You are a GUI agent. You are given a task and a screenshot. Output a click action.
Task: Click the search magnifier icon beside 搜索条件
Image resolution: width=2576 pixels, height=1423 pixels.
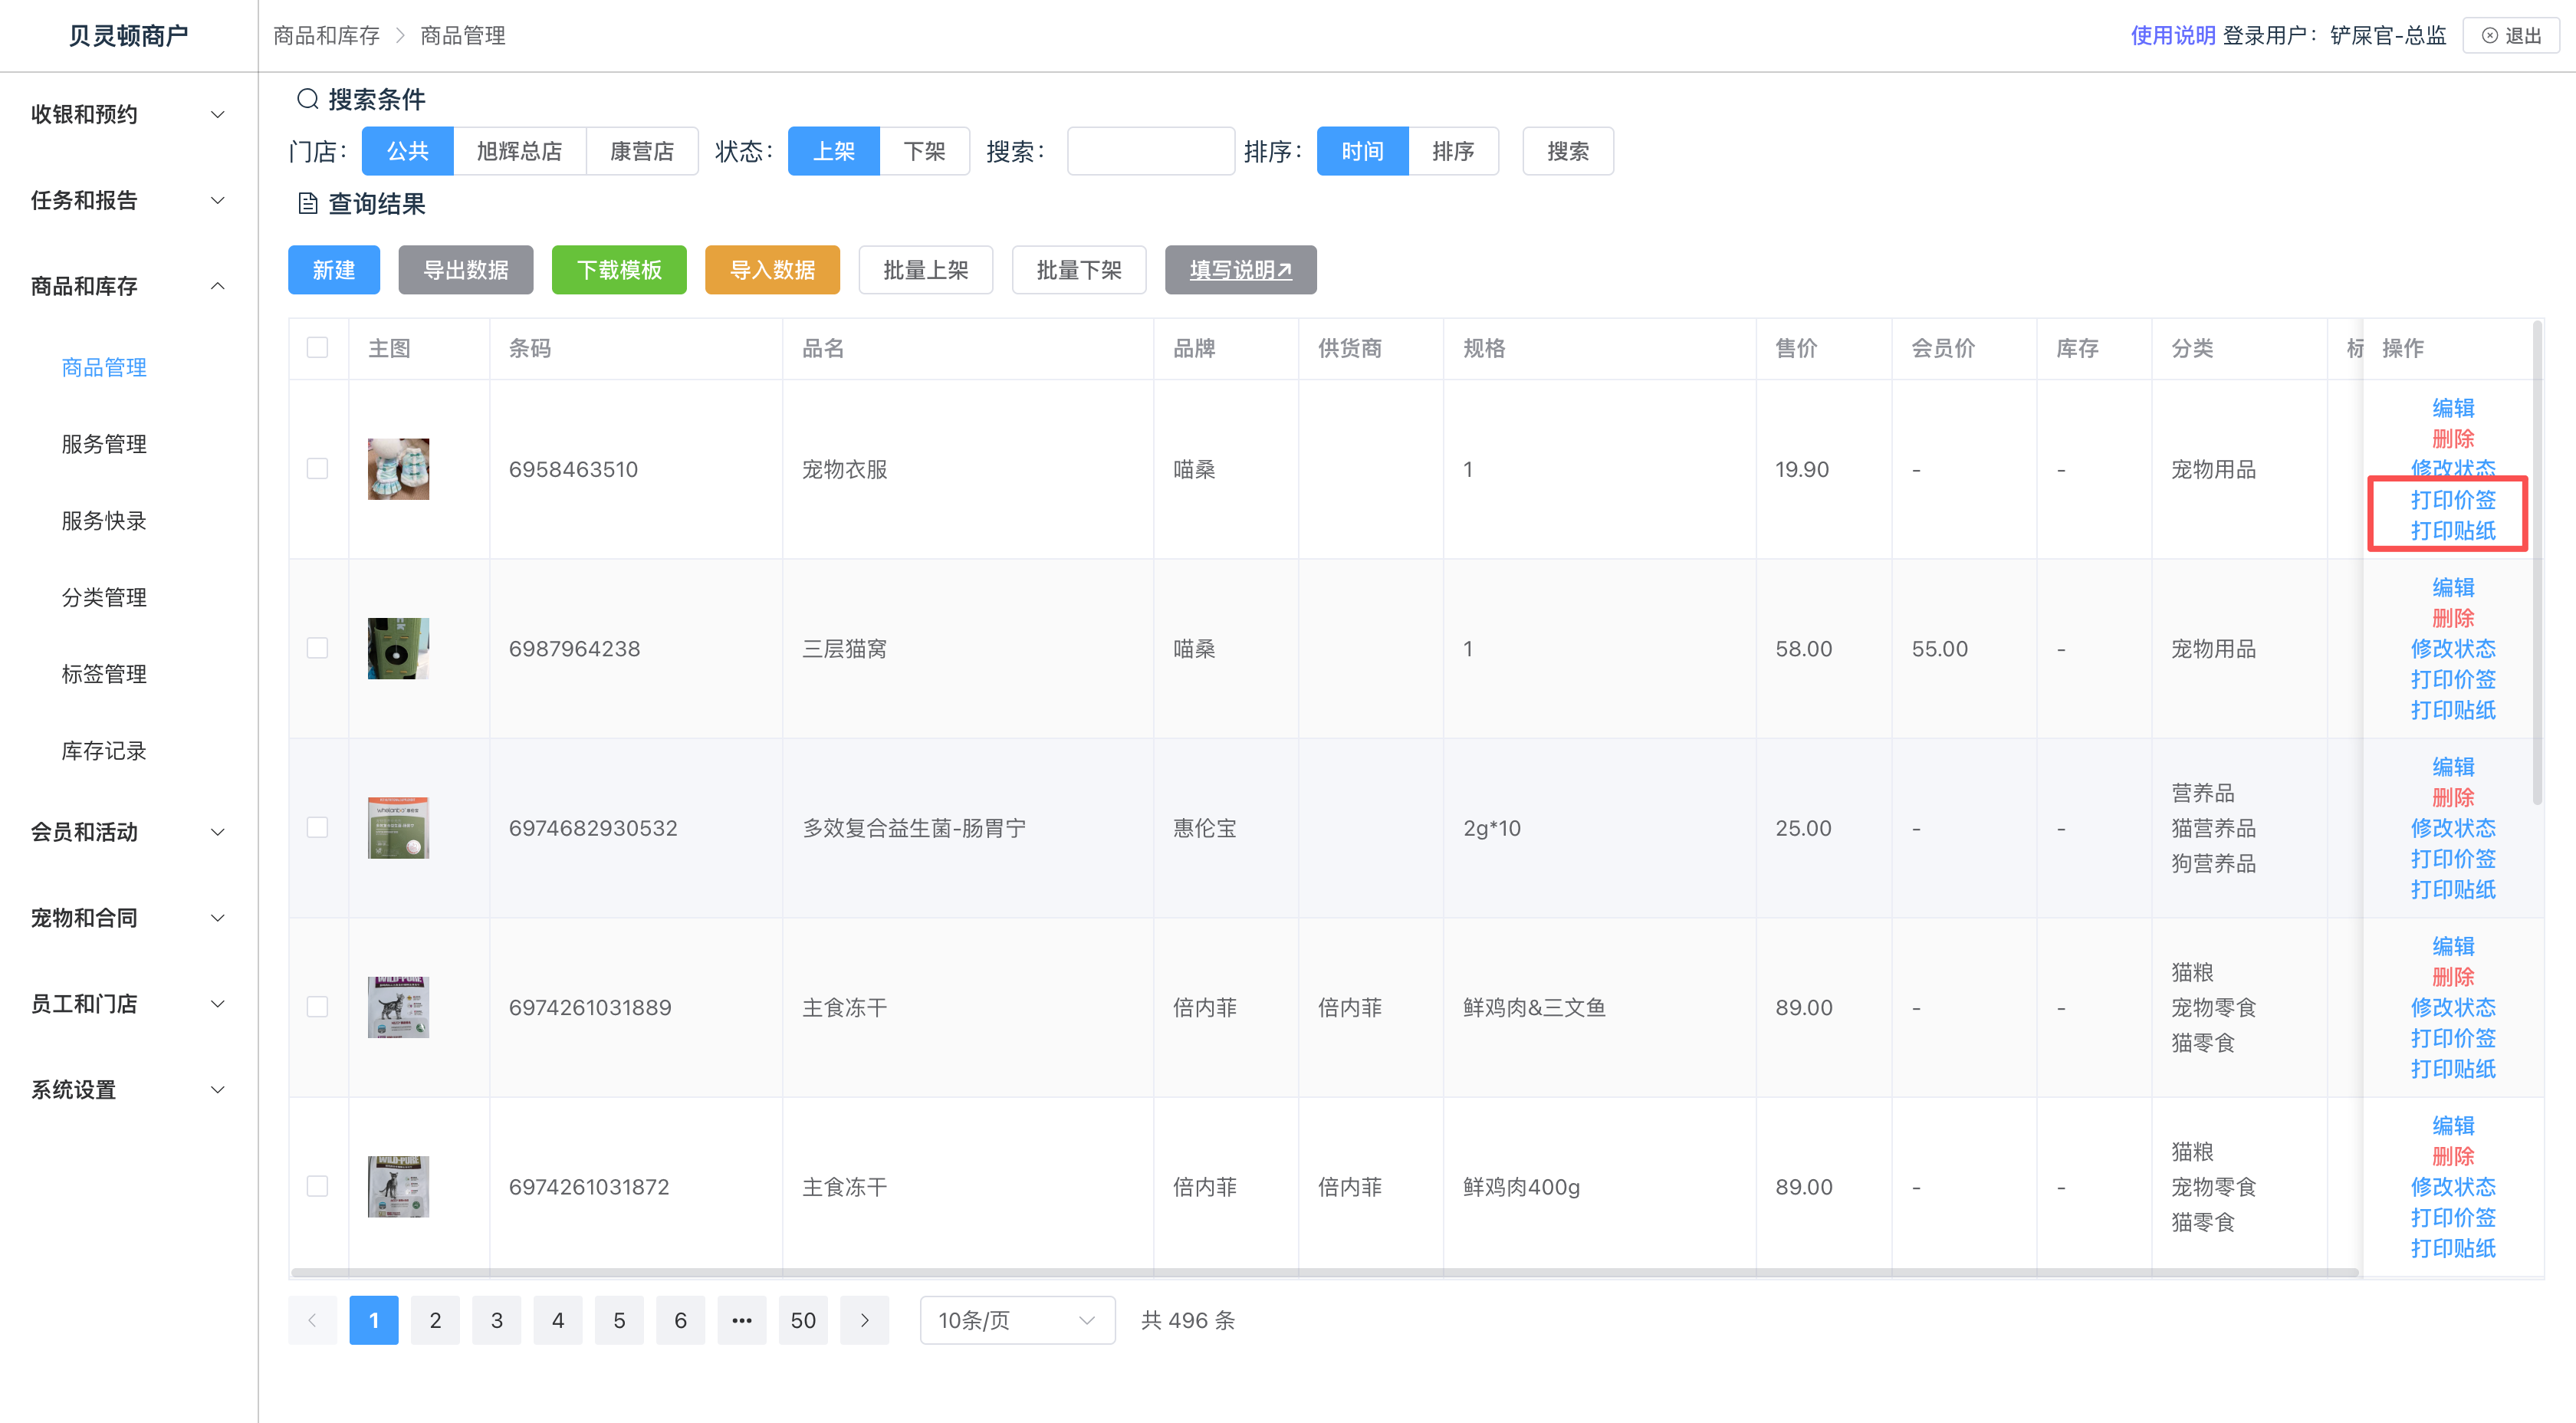coord(307,99)
